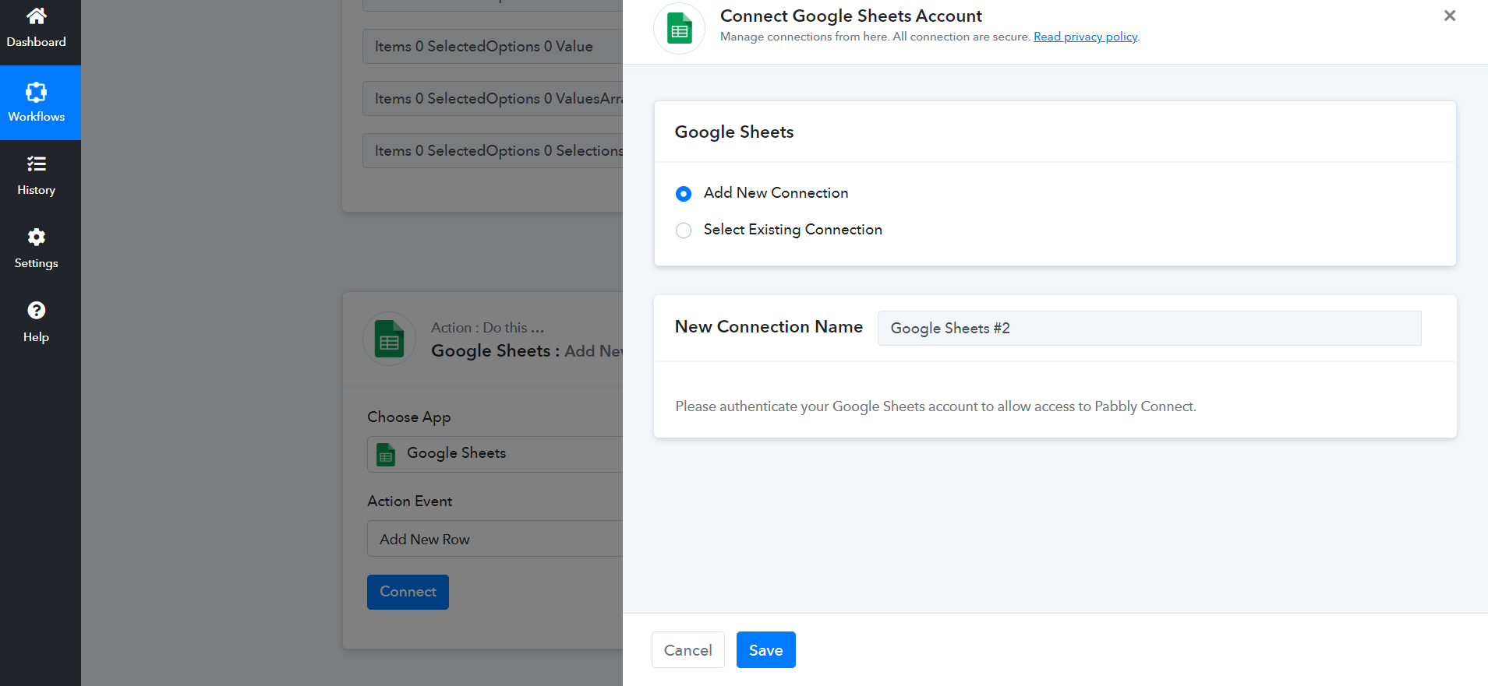Click the Google Sheets section heading text
This screenshot has height=686, width=1488.
click(x=734, y=132)
